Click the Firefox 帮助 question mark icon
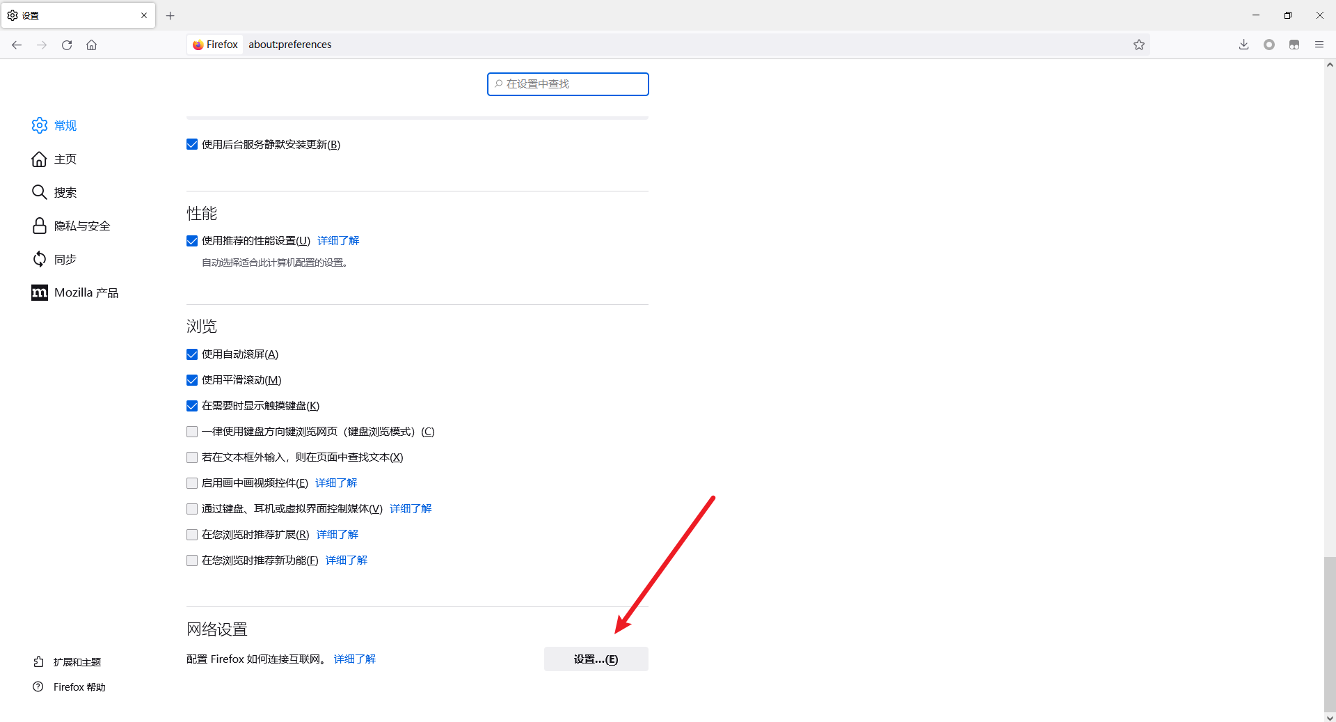The height and width of the screenshot is (722, 1336). point(38,686)
